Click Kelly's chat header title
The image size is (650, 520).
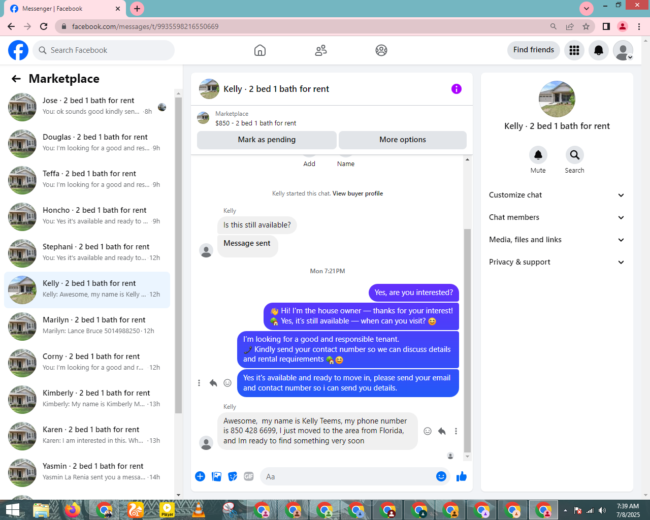coord(276,89)
